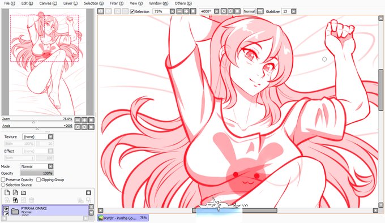
Task: Enable Clipping Group checkbox
Action: coord(38,179)
